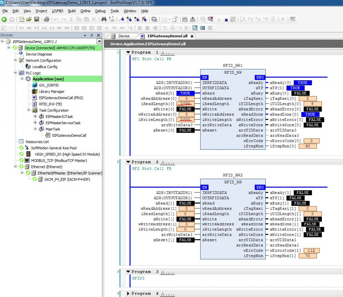
Task: Select Library Manager in the tree
Action: (x=52, y=91)
